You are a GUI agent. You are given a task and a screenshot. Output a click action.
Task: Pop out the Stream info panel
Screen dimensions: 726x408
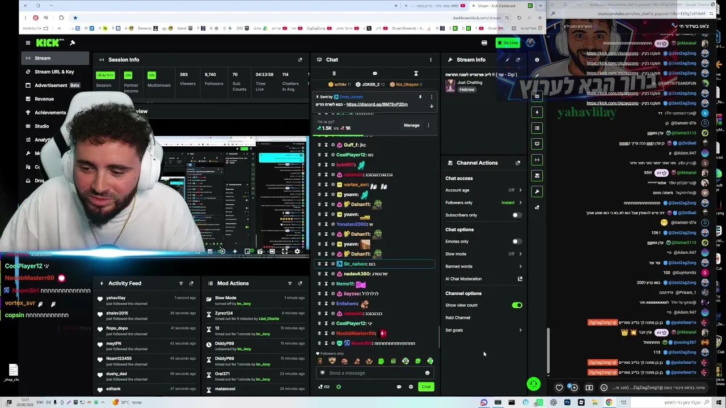[x=518, y=59]
